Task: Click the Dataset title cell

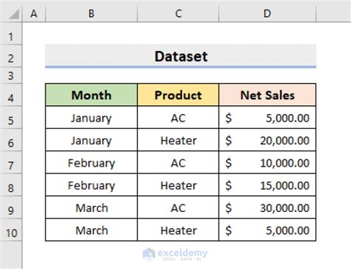Action: coord(181,56)
